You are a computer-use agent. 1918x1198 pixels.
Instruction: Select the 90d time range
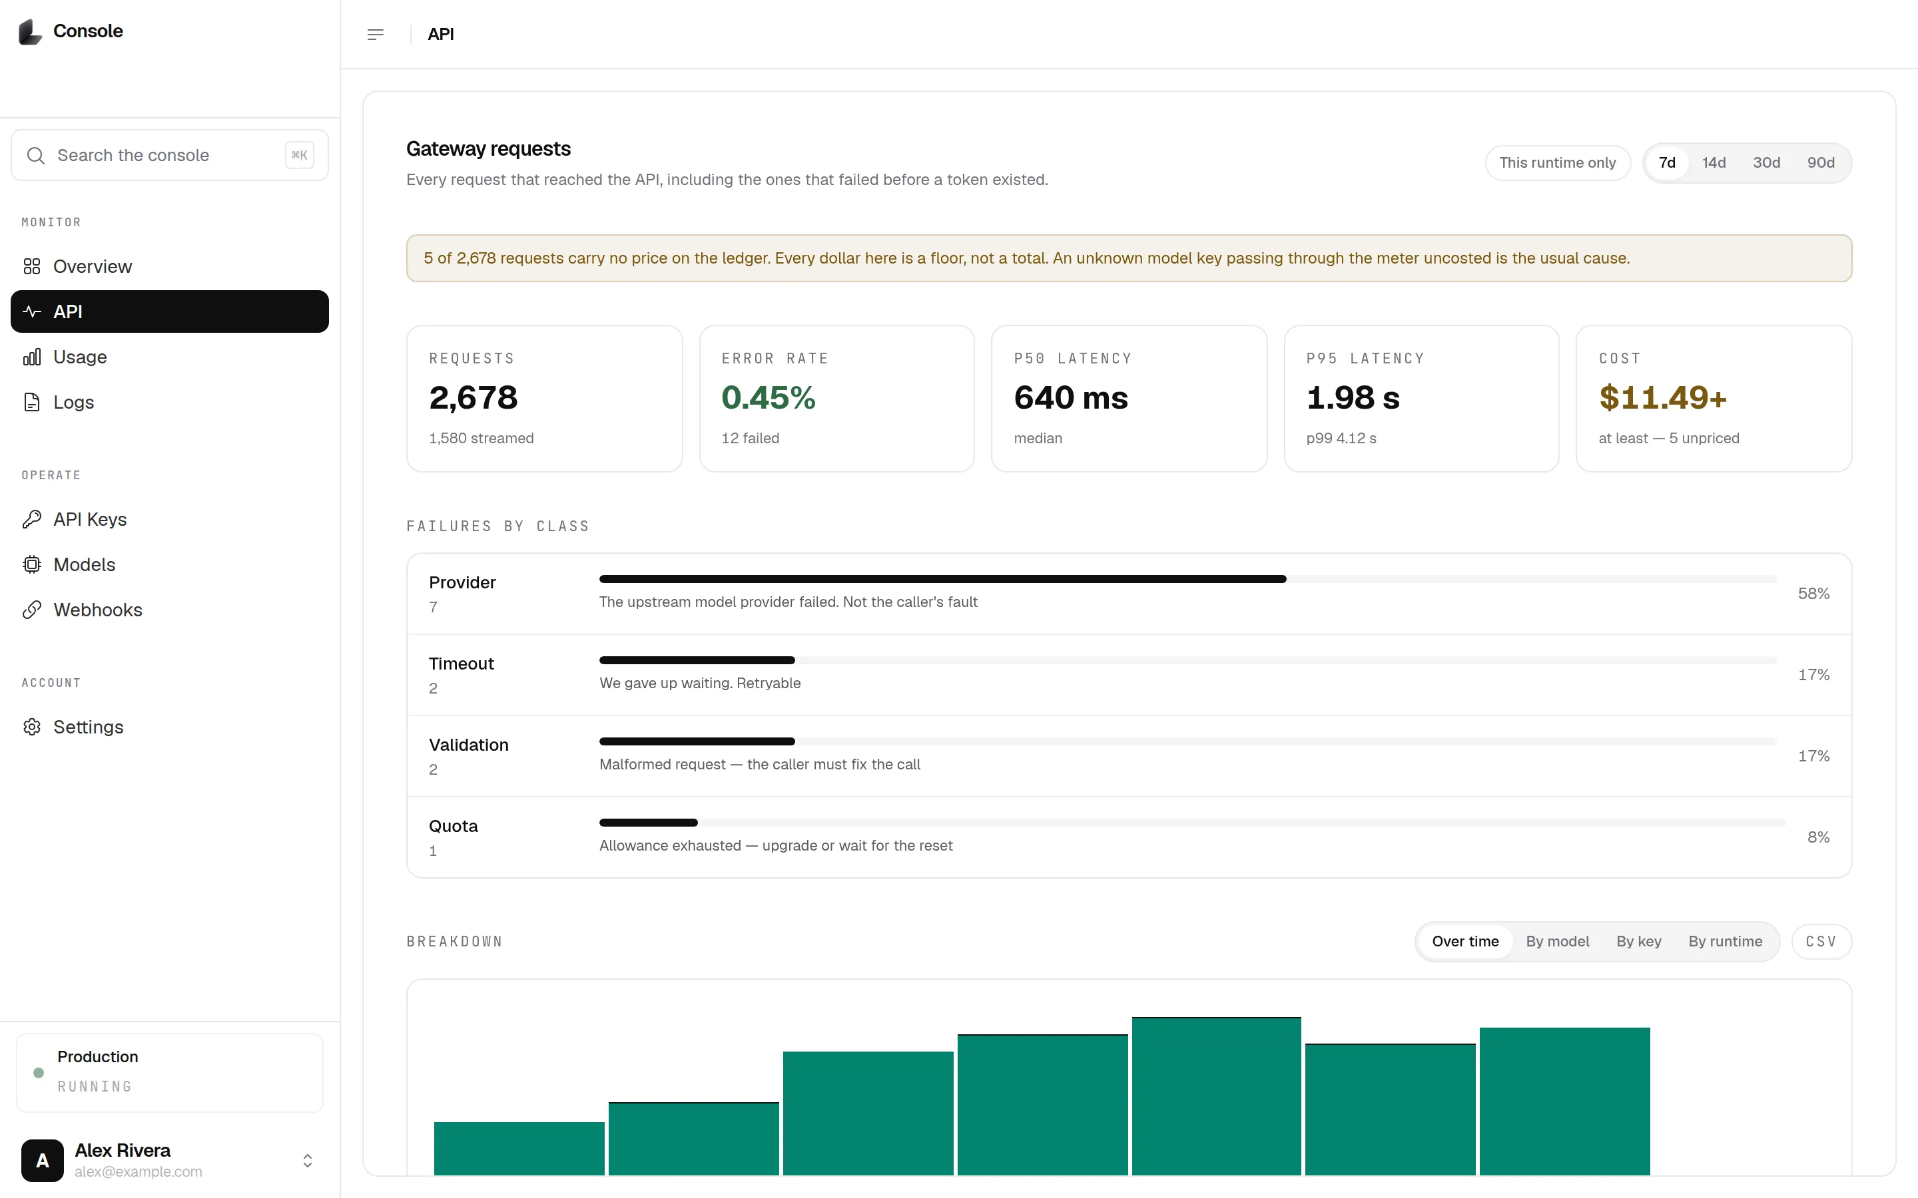[1821, 162]
